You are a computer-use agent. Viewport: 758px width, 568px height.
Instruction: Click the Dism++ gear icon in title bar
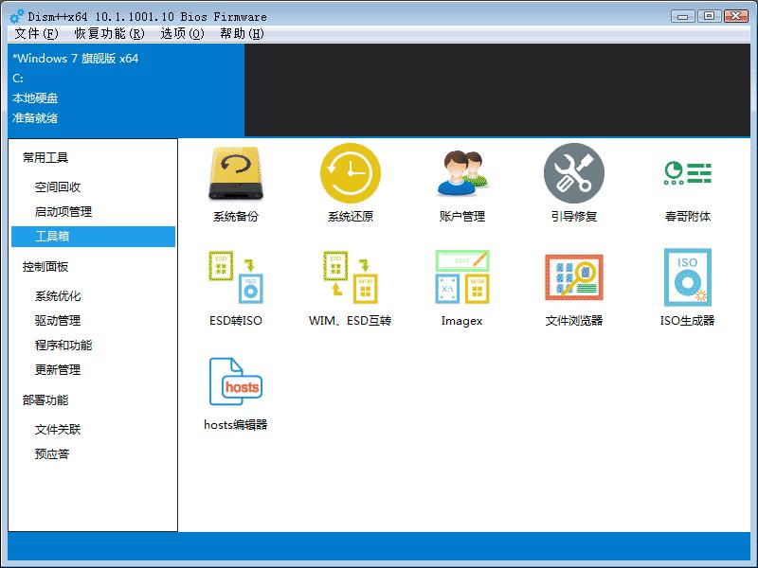point(16,16)
